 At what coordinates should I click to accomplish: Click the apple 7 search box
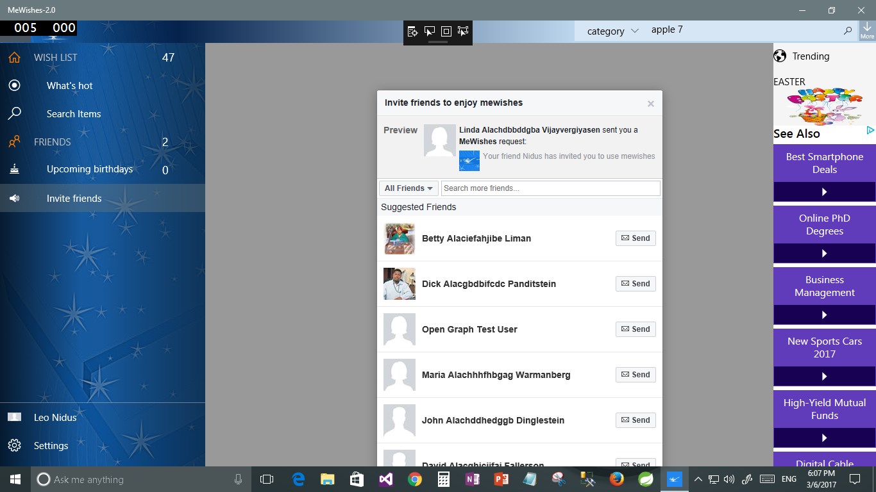[x=743, y=30]
